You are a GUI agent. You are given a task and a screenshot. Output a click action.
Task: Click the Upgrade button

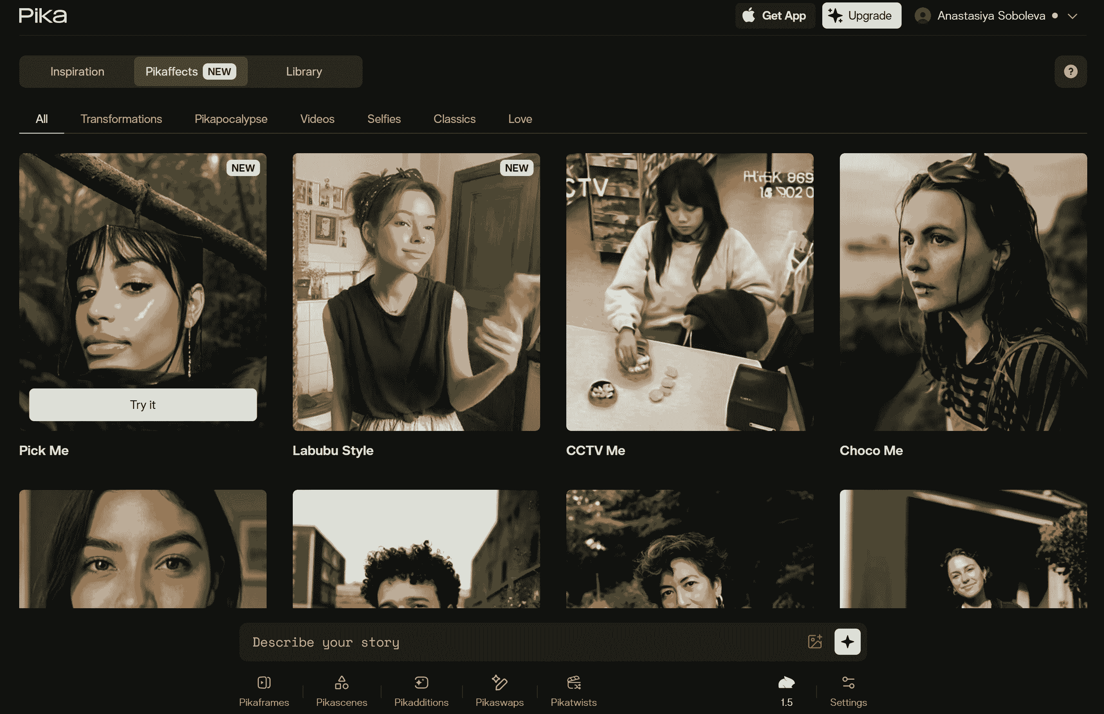point(862,16)
